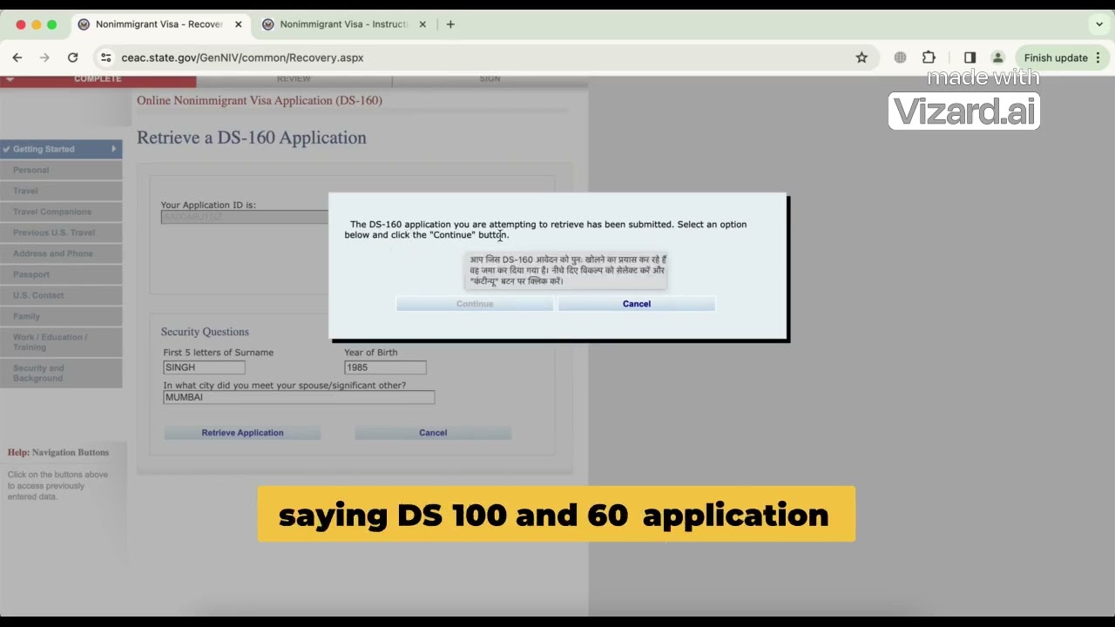The width and height of the screenshot is (1115, 627).
Task: Open the Extensions puzzle icon
Action: (929, 57)
